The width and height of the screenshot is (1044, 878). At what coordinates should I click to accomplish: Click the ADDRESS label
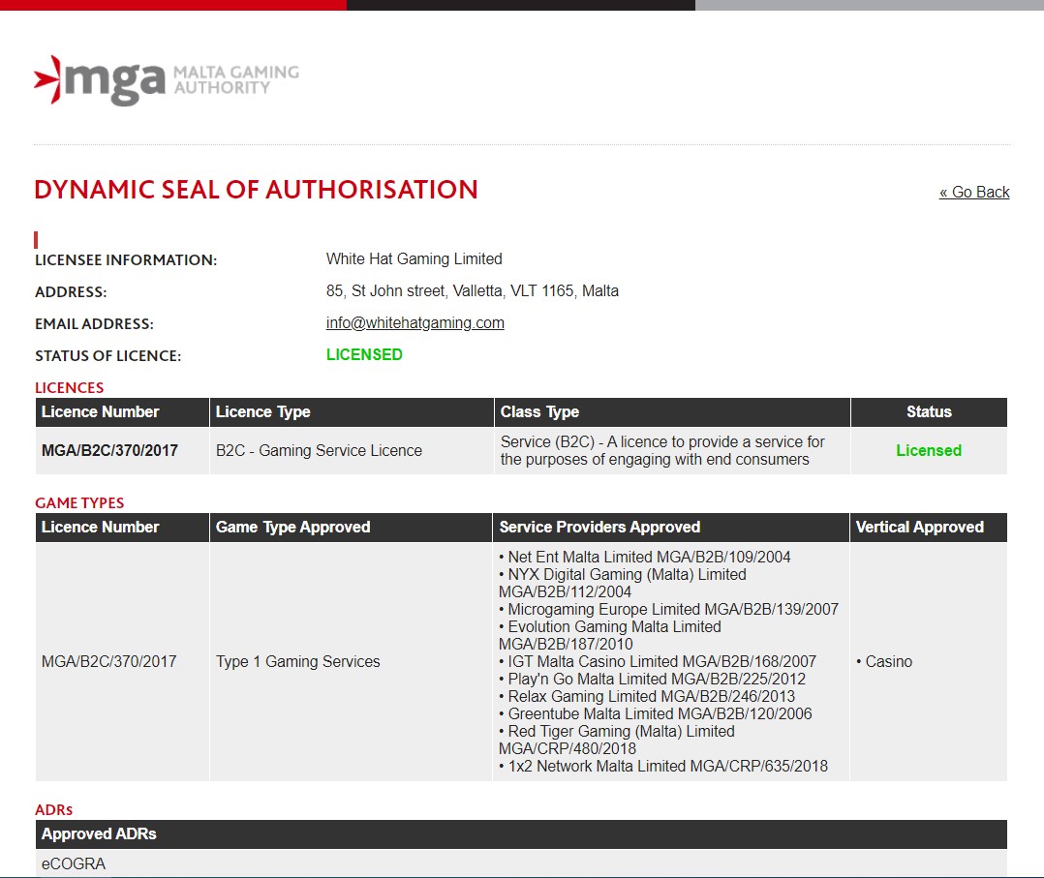point(71,292)
